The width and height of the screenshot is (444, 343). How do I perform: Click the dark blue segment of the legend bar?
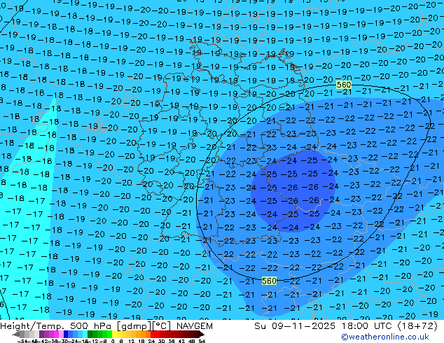[66, 334]
